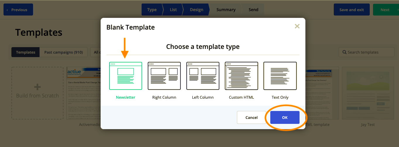
Task: Choose the Text Only template icon
Action: pyautogui.click(x=280, y=76)
